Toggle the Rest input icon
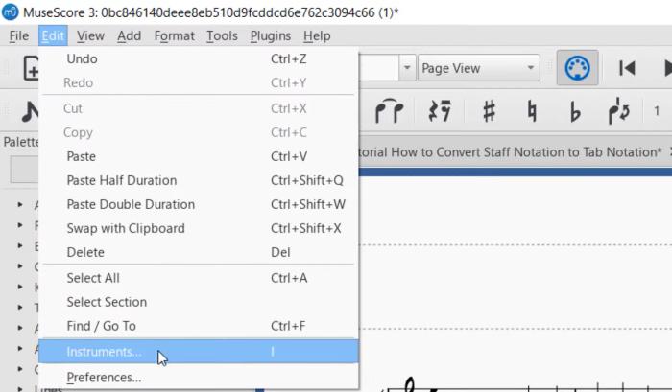Screen dimensions: 672x392 tap(439, 111)
